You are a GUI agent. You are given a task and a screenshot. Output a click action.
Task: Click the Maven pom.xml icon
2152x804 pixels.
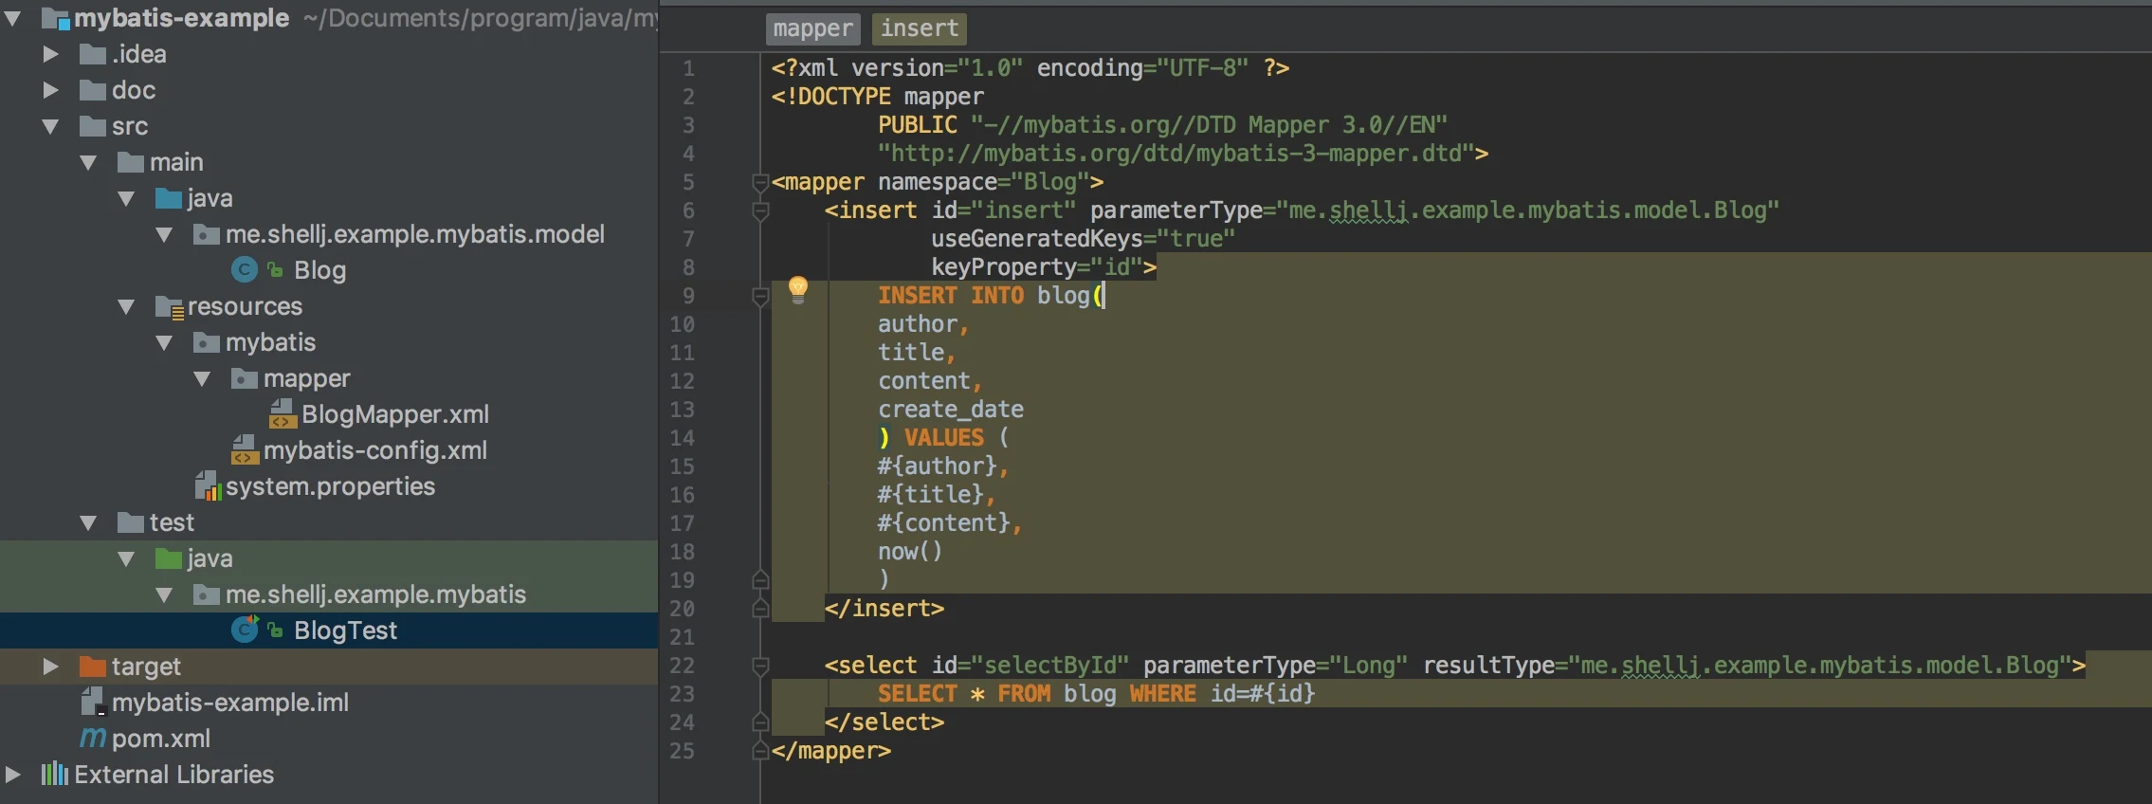(x=93, y=738)
